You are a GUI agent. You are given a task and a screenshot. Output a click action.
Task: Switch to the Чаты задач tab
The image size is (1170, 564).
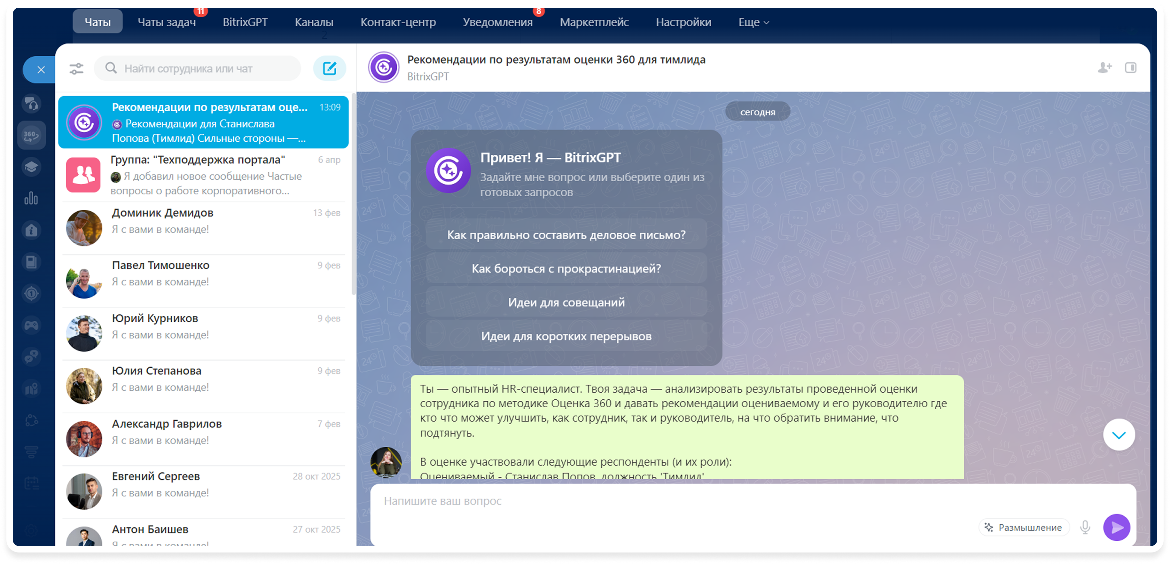coord(167,22)
